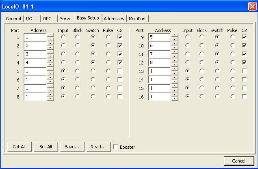Decrease the Port 16 address value
258x169 pixels.
pyautogui.click(x=175, y=98)
